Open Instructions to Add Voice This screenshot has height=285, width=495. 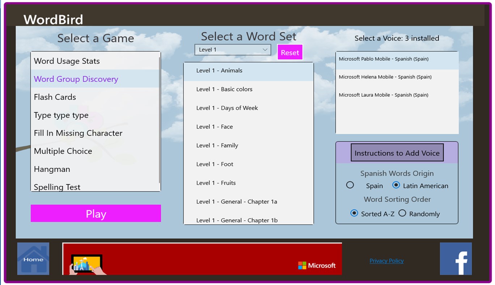[x=397, y=152]
